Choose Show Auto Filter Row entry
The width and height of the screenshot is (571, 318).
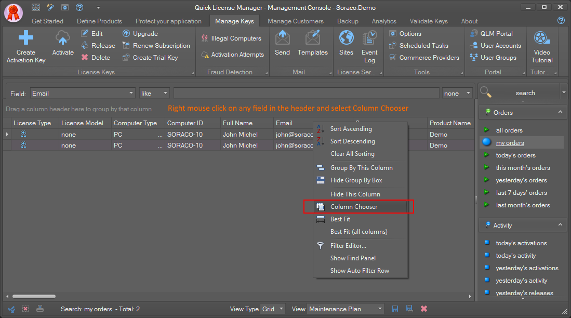pos(360,271)
